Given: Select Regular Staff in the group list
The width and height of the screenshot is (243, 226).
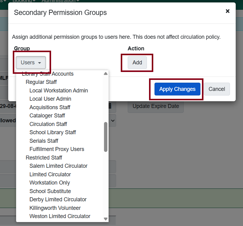Looking at the screenshot, I should coord(41,82).
